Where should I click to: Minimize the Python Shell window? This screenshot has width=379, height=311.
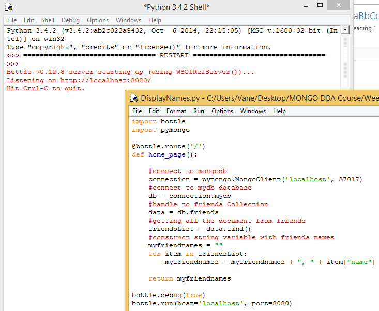[x=306, y=6]
